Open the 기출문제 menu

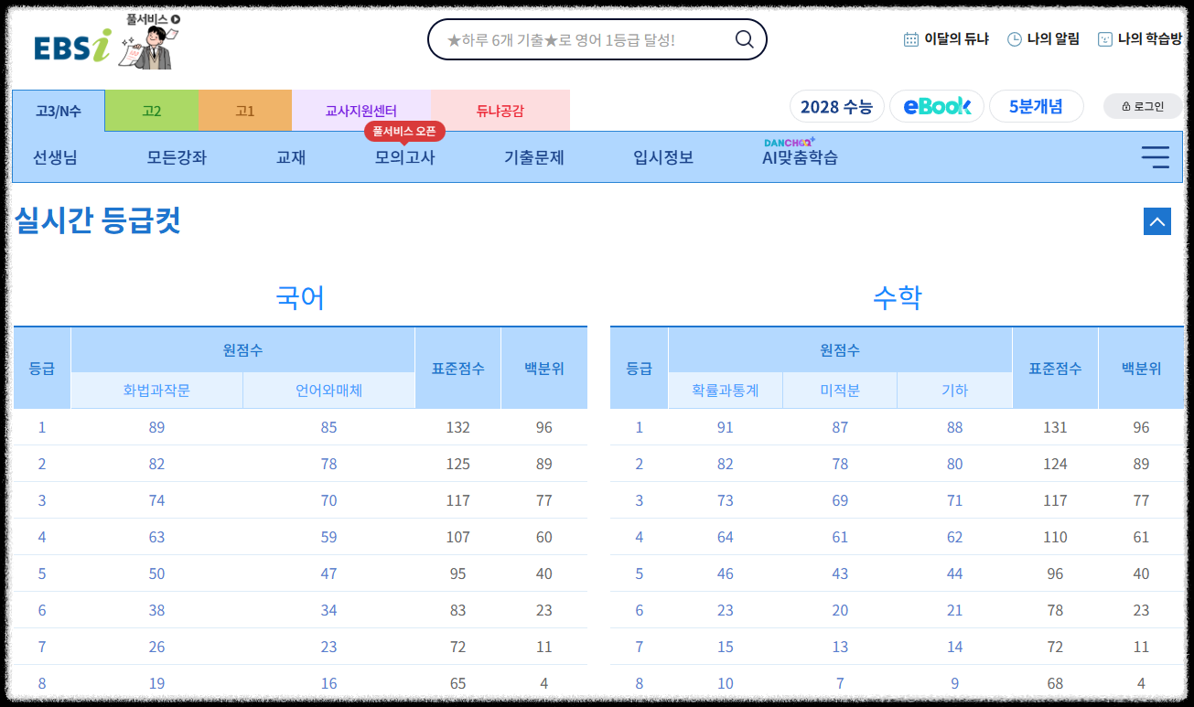(x=533, y=156)
